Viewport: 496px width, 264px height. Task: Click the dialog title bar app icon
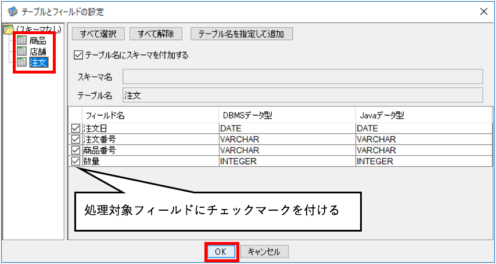13,12
